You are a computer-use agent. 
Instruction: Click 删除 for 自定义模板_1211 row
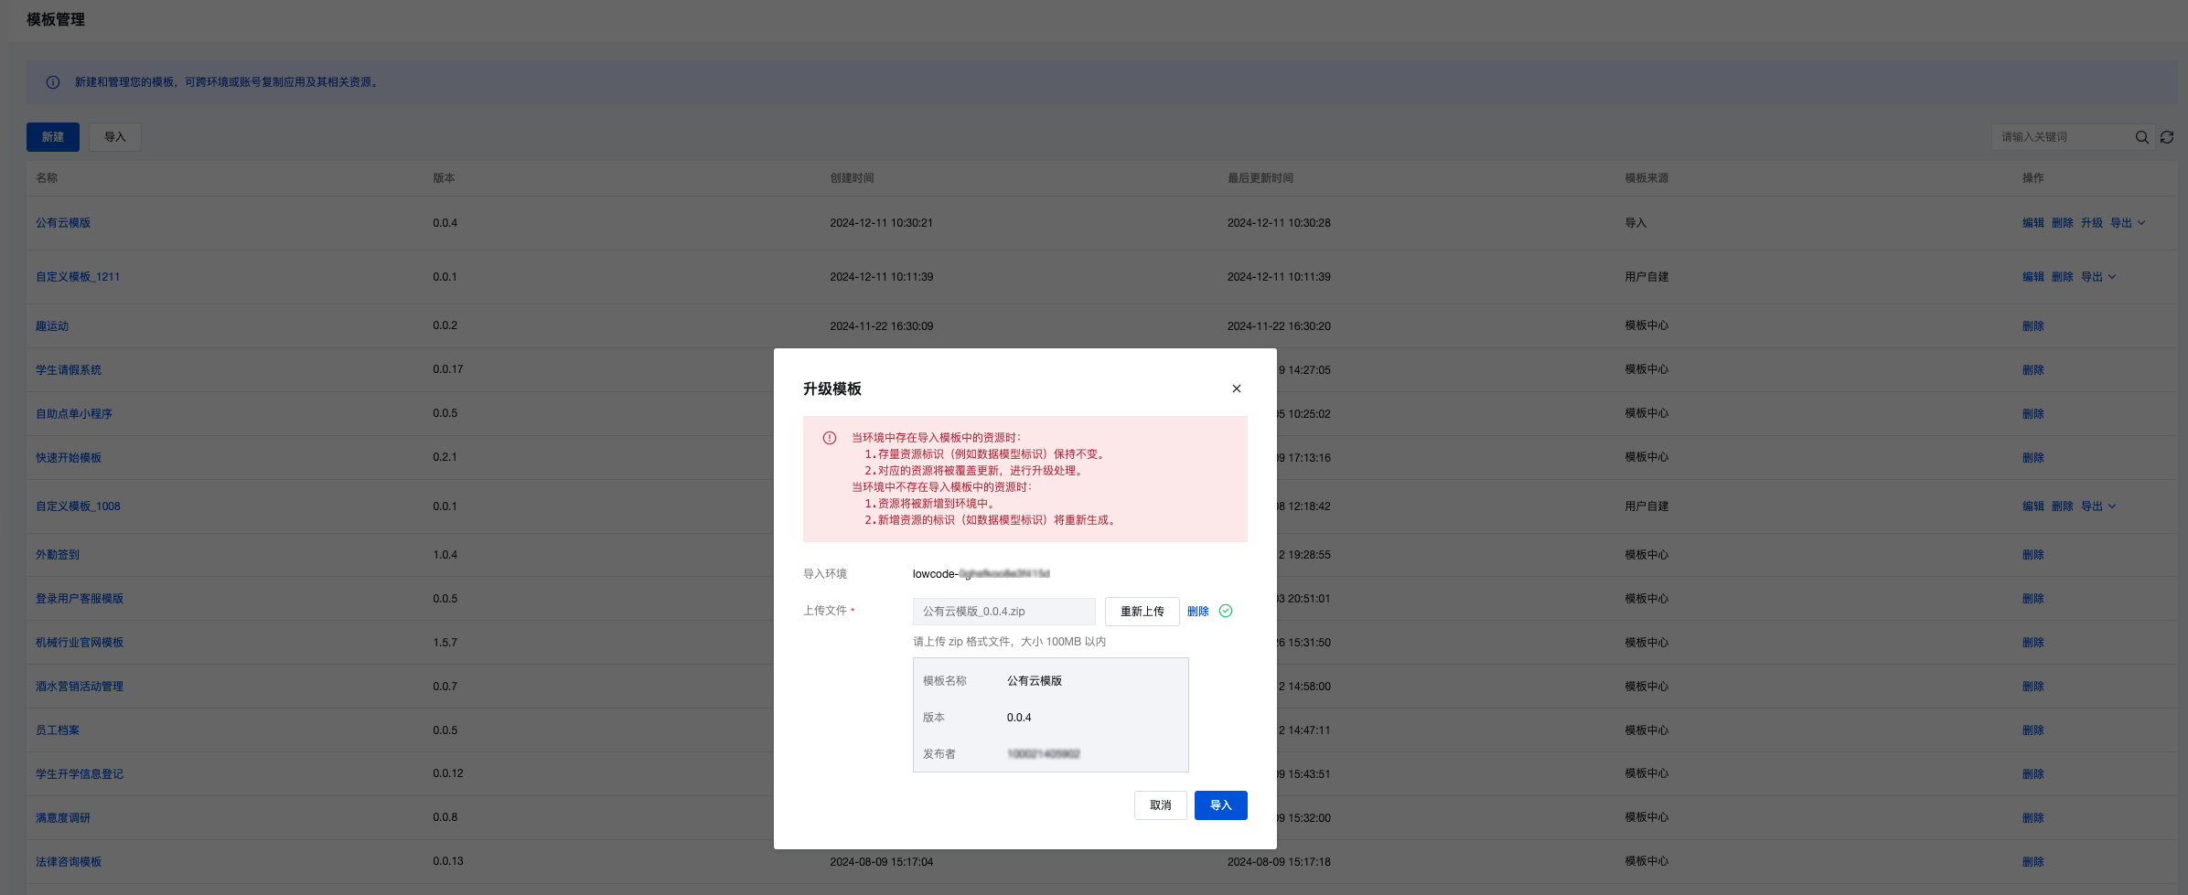click(2062, 277)
